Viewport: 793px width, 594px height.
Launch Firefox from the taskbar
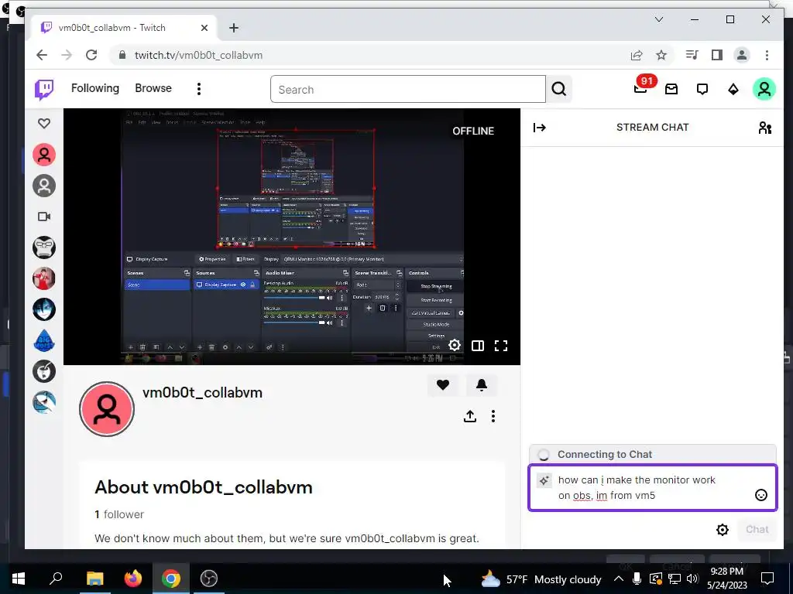tap(133, 579)
